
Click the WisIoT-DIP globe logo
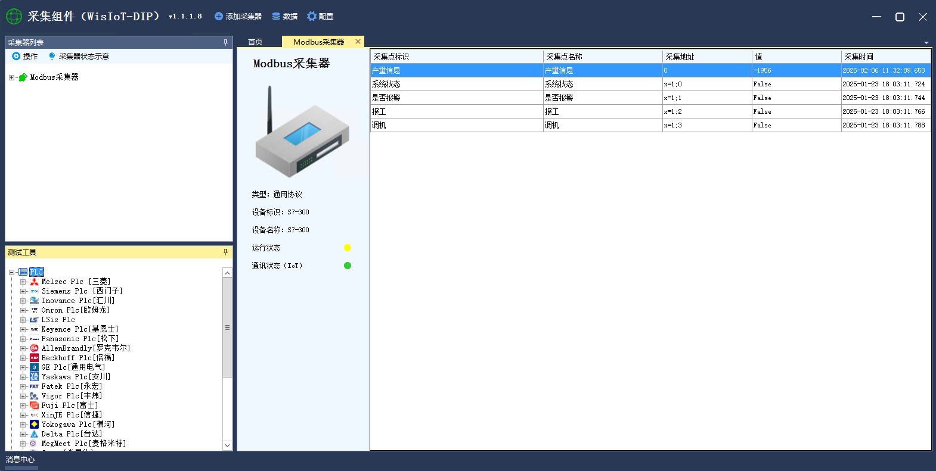coord(14,17)
